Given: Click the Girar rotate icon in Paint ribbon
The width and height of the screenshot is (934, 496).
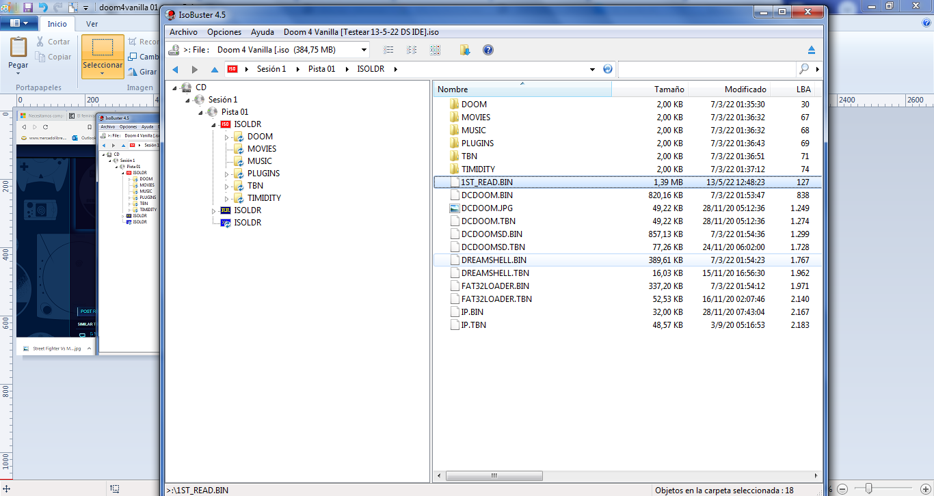Looking at the screenshot, I should pos(133,72).
